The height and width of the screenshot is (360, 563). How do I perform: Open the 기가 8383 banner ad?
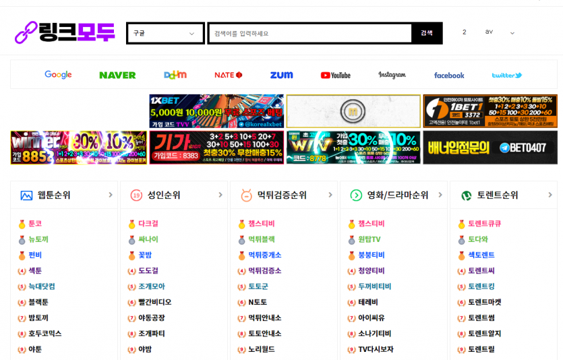pos(216,148)
